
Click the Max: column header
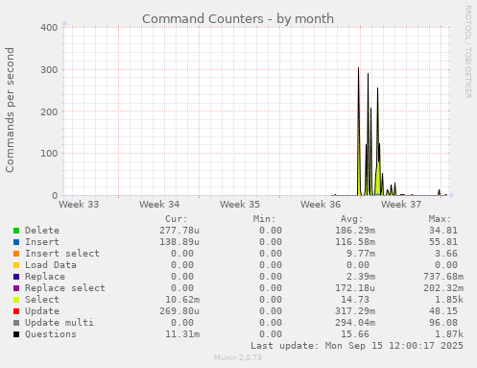[x=440, y=219]
